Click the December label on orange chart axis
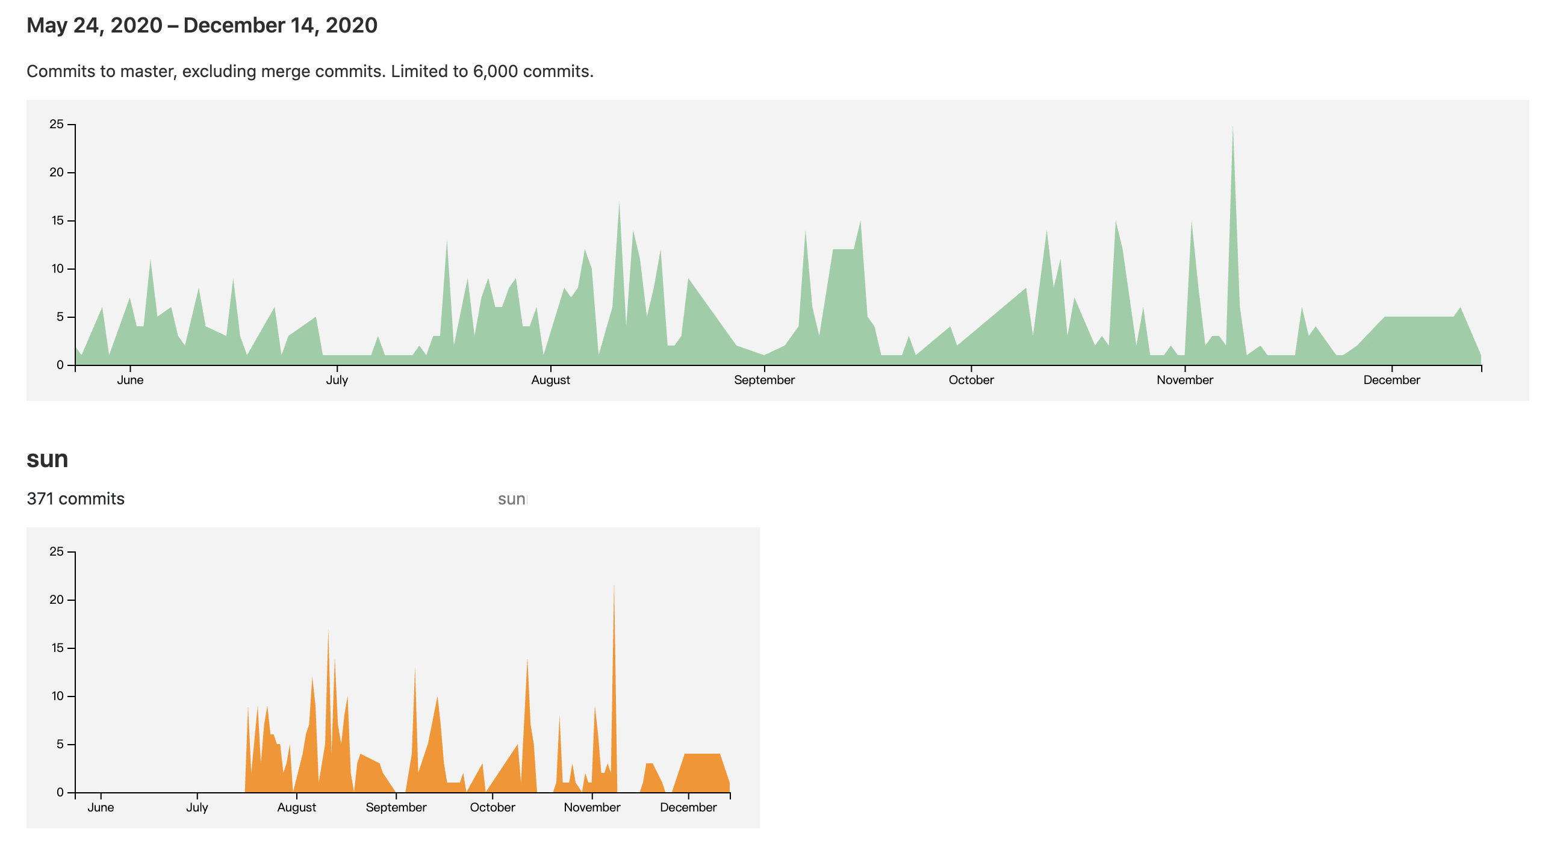 tap(688, 808)
